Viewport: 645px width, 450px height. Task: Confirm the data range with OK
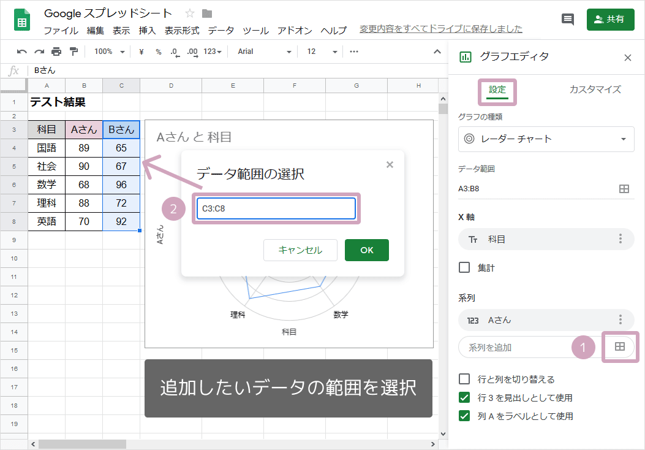pos(366,250)
